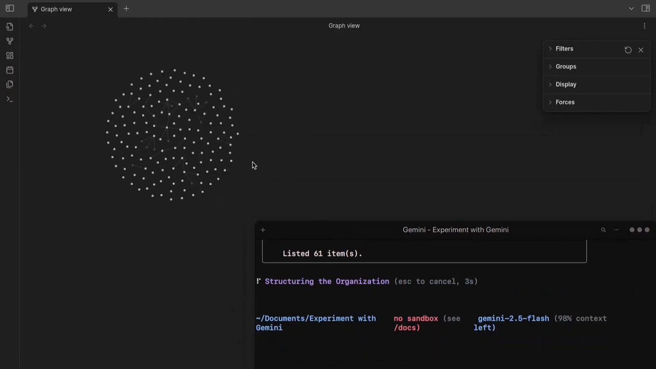Reset graph settings to default icon
The image size is (656, 369).
628,50
